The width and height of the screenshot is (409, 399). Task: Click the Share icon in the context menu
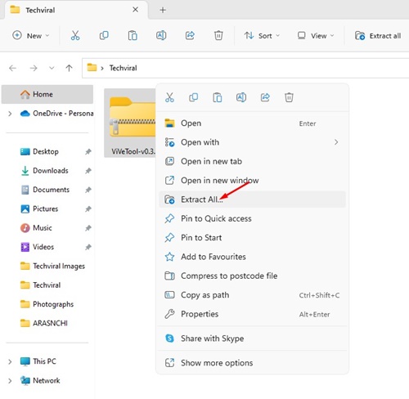click(x=265, y=97)
